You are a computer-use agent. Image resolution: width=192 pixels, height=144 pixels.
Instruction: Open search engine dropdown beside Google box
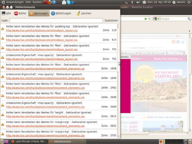coord(156,19)
